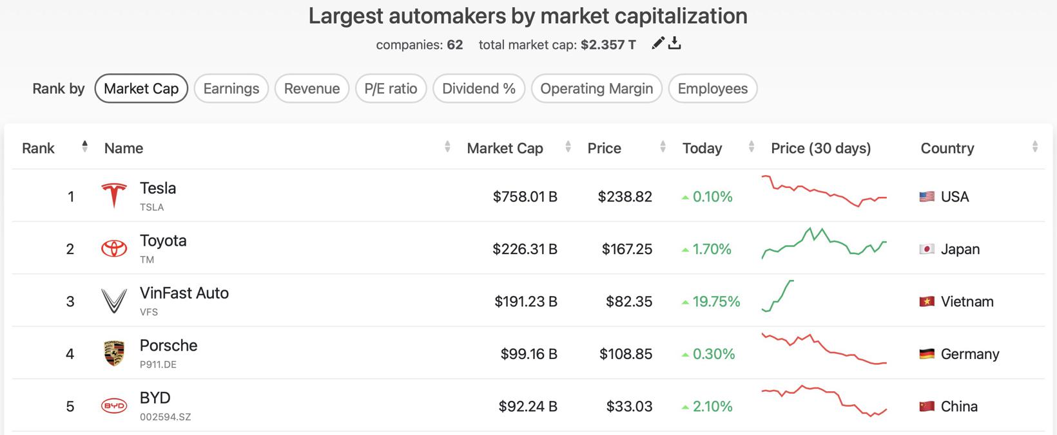Click the Tesla logo icon
1057x435 pixels.
114,196
